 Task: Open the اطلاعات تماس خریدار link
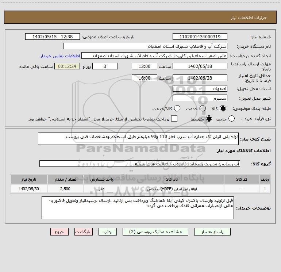coord(60,56)
